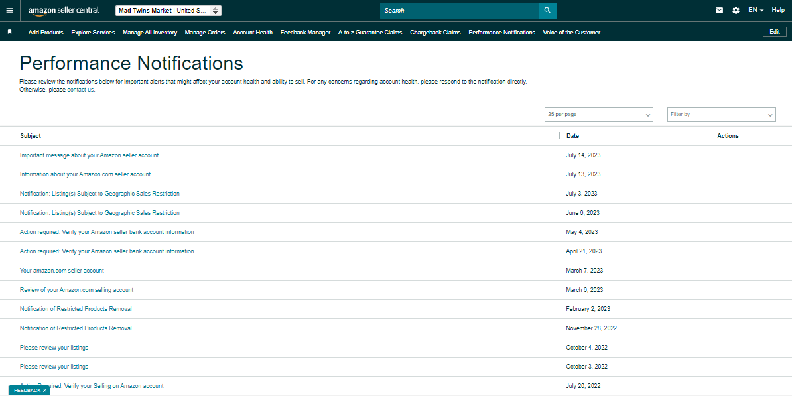Click the Amazon Seller Central logo
792x396 pixels.
(x=64, y=11)
